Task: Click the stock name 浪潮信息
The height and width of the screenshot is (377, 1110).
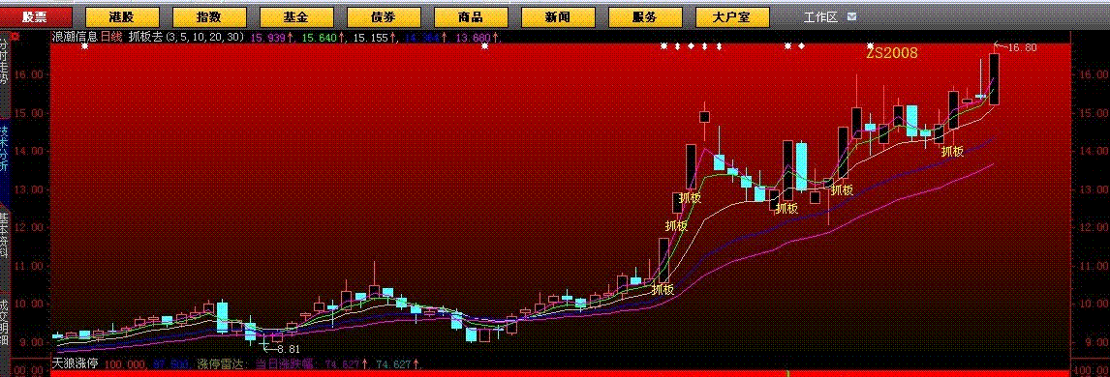Action: 75,37
